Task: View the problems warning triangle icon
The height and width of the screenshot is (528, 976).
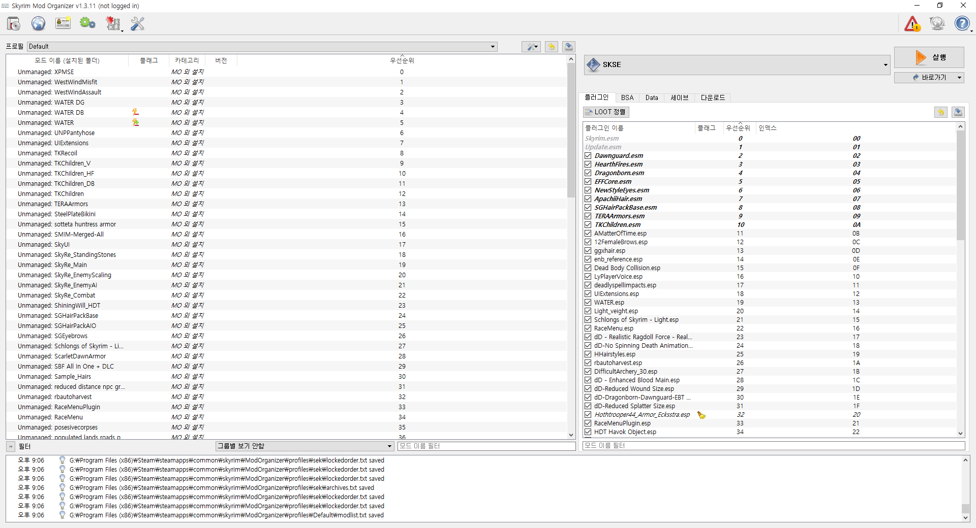Action: (912, 23)
